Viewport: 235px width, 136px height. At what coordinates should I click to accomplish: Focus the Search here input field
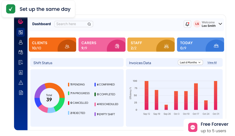pos(73,24)
